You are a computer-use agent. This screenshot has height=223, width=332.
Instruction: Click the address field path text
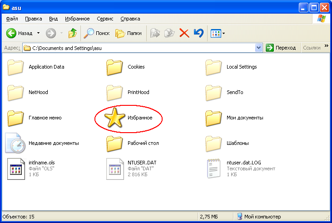click(67, 48)
